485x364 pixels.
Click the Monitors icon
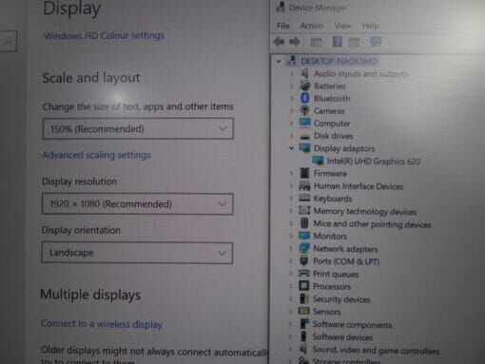click(x=304, y=236)
